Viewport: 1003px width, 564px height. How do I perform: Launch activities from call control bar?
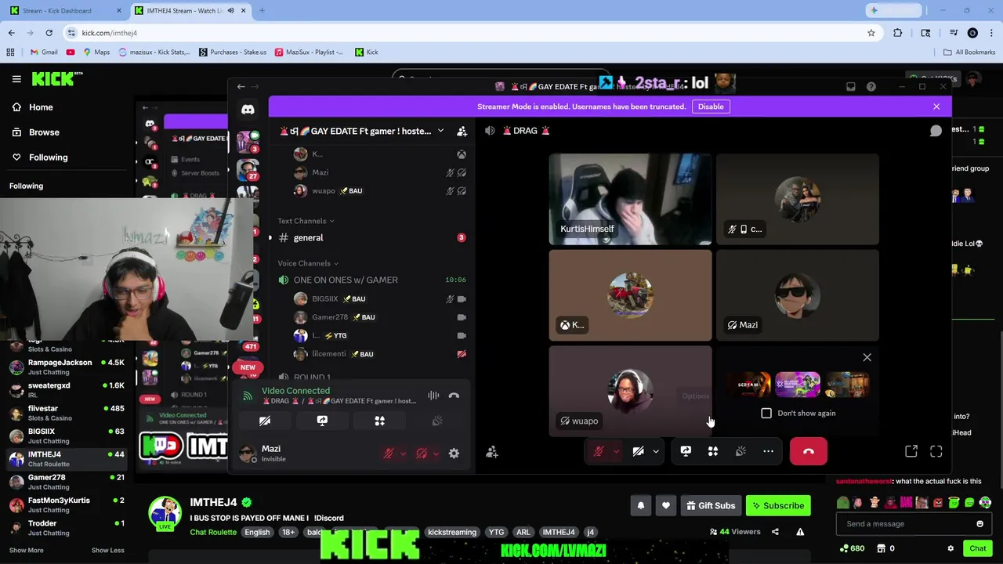coord(713,451)
